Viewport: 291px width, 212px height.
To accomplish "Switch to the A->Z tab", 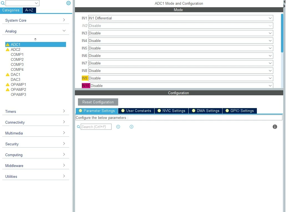I will pos(29,10).
